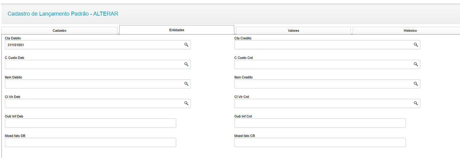Click the 'C Custo Crd' label
This screenshot has width=460, height=158.
click(244, 58)
